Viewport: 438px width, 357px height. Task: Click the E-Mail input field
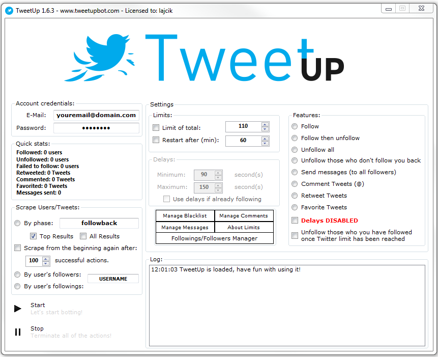click(96, 115)
